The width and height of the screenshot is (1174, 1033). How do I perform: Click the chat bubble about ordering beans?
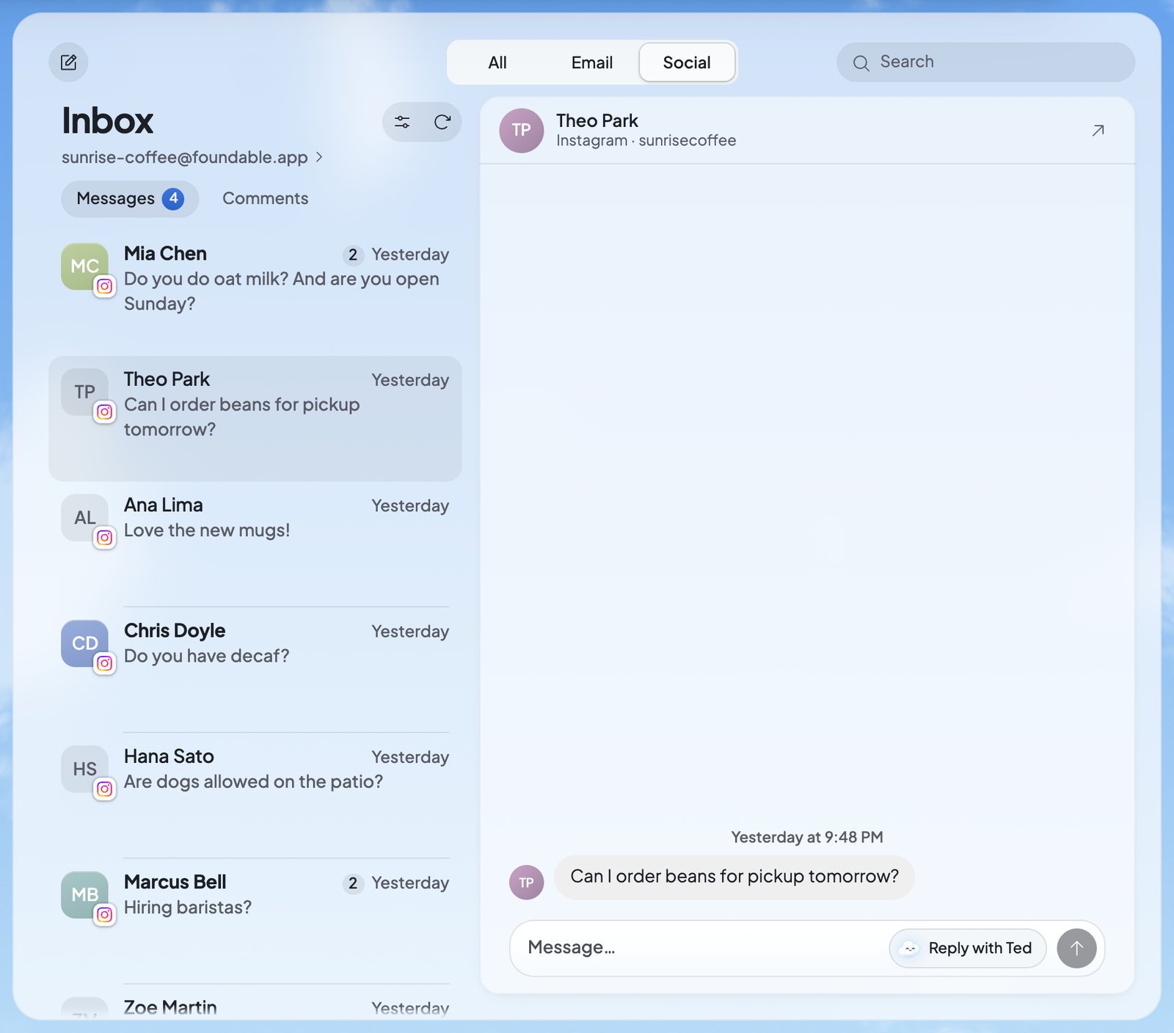(734, 877)
